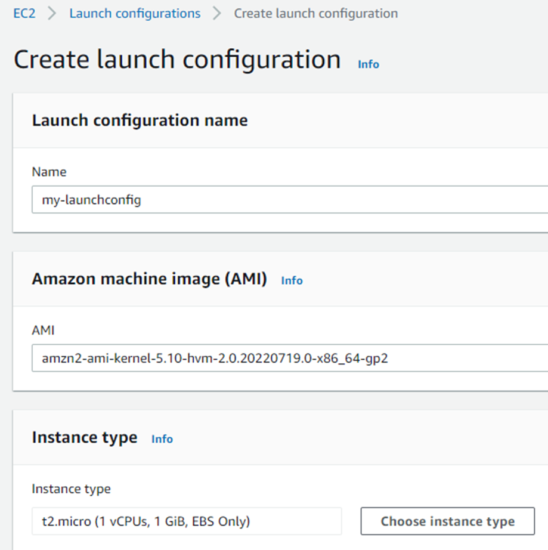Click the Create launch configuration breadcrumb text
This screenshot has width=548, height=550.
pos(315,13)
